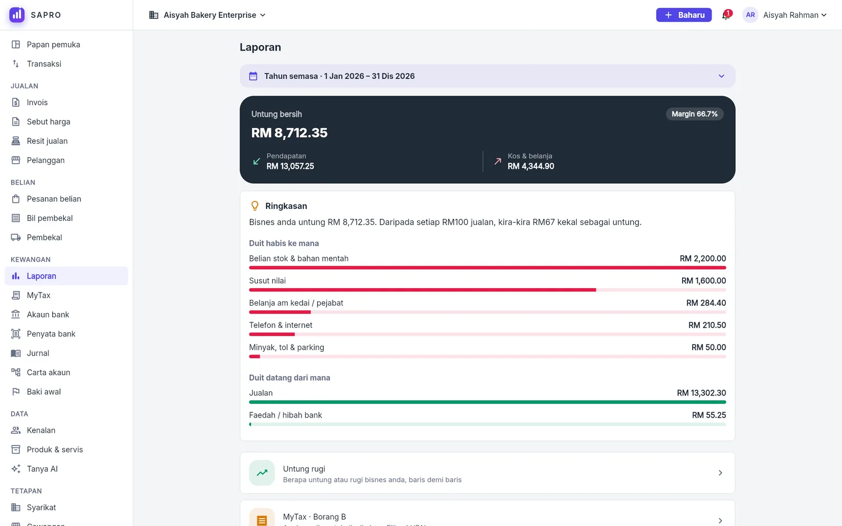Click the Pendapatan RM 13,057.25 value

290,166
